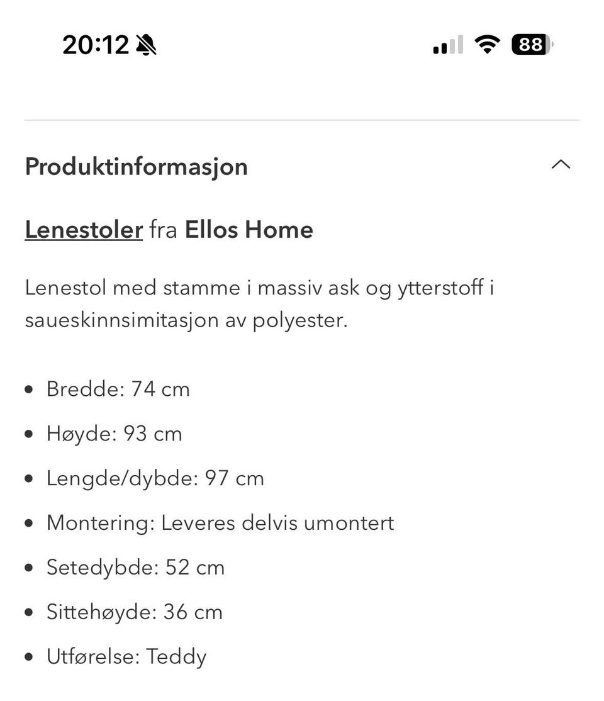Tap the word polyester in description
The height and width of the screenshot is (701, 604).
(300, 321)
